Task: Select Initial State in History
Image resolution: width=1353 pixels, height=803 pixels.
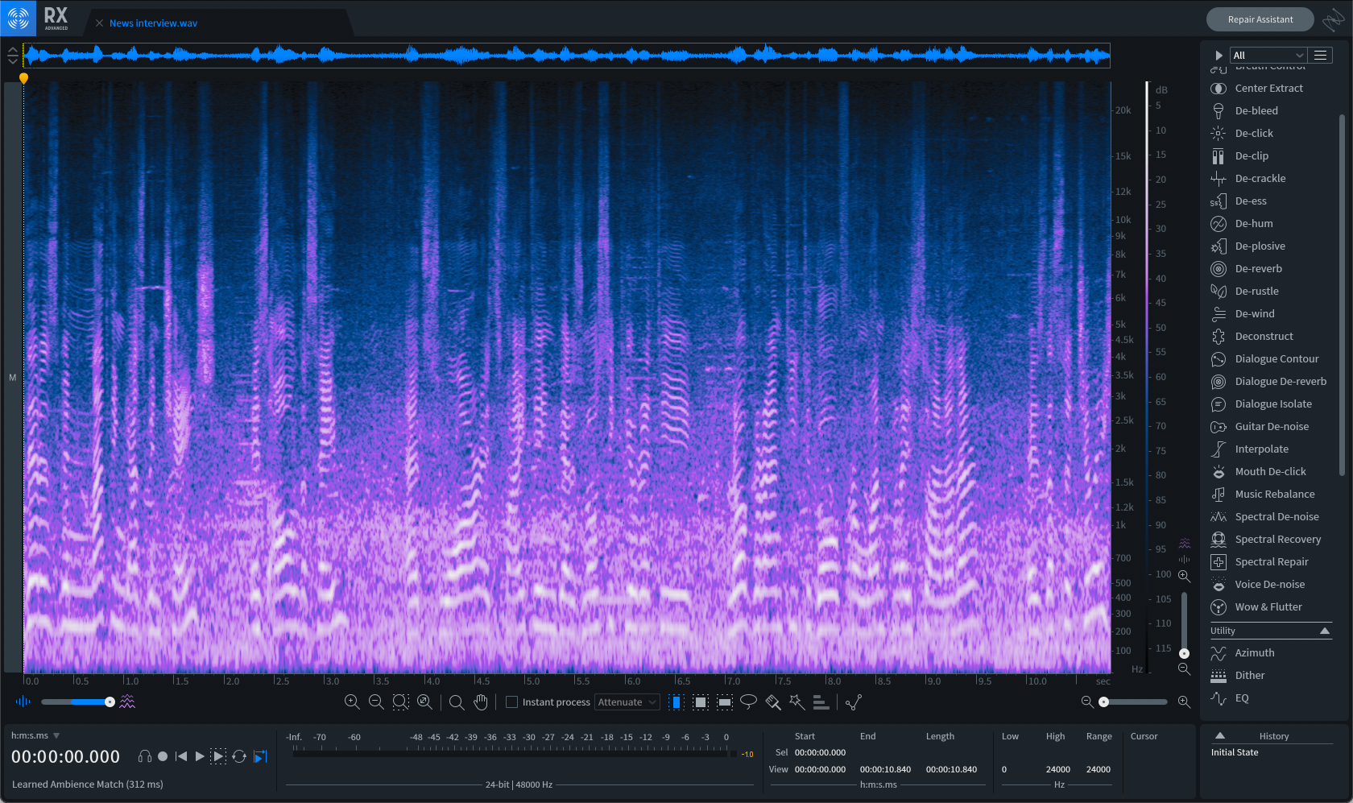Action: [x=1235, y=752]
